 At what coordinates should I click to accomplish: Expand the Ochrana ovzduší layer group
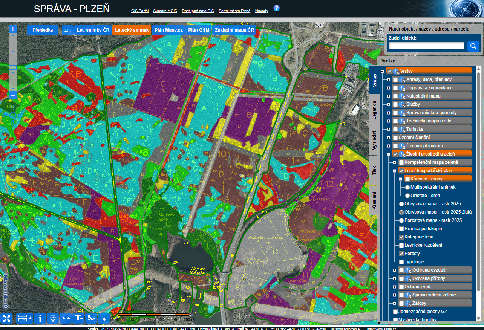point(394,270)
